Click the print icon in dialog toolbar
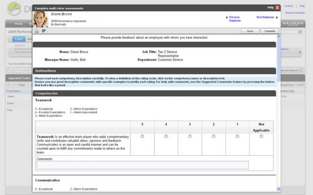Image resolution: width=313 pixels, height=195 pixels. (37, 31)
